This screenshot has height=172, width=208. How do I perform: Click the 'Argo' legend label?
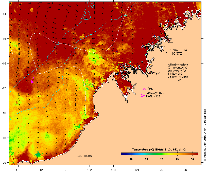[150, 89]
